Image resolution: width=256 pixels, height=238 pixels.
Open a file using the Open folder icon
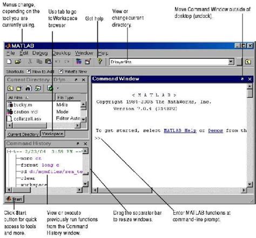click(18, 62)
